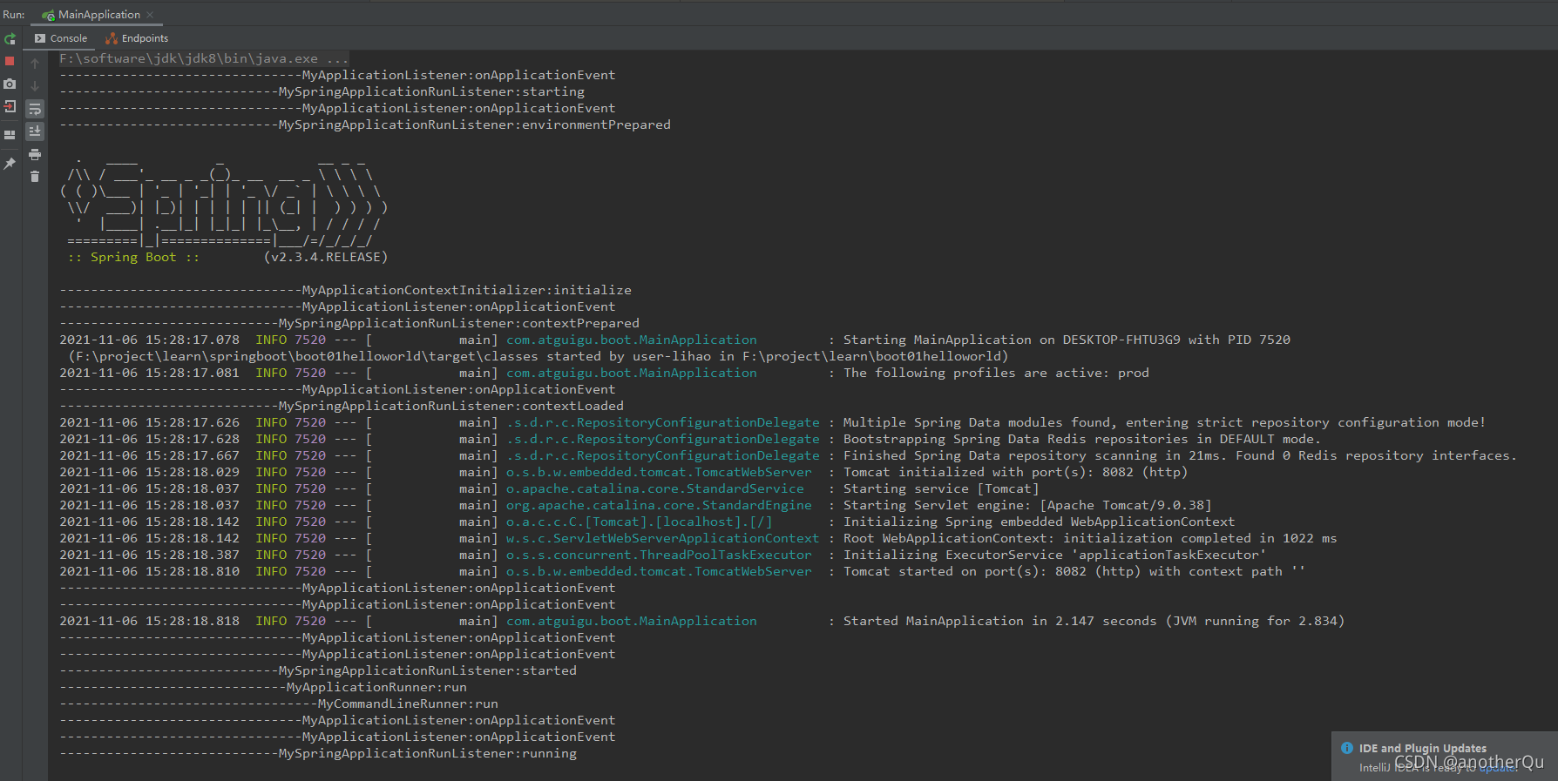Click 'Tomcat initialized with port(s): 8082' message

1015,472
